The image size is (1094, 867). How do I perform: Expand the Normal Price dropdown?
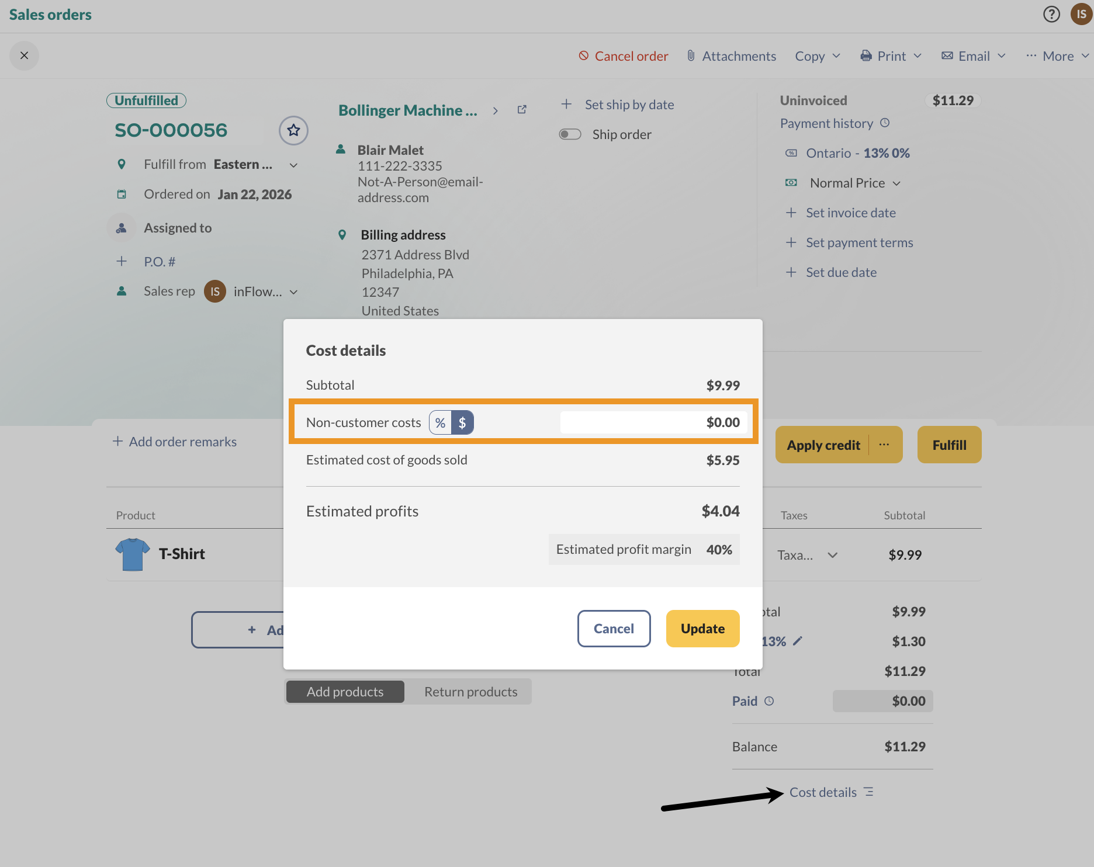[x=896, y=183]
